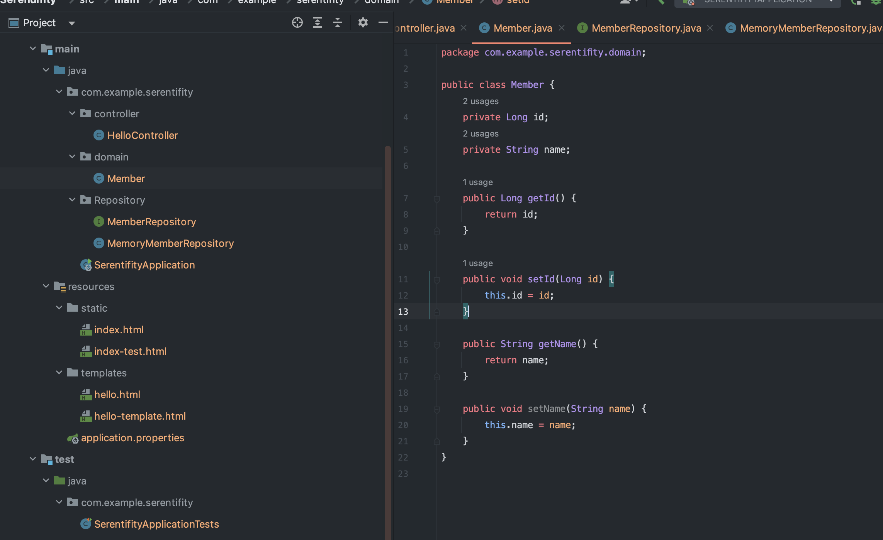Click setId in the breadcrumb bar
The image size is (883, 540).
pyautogui.click(x=518, y=2)
